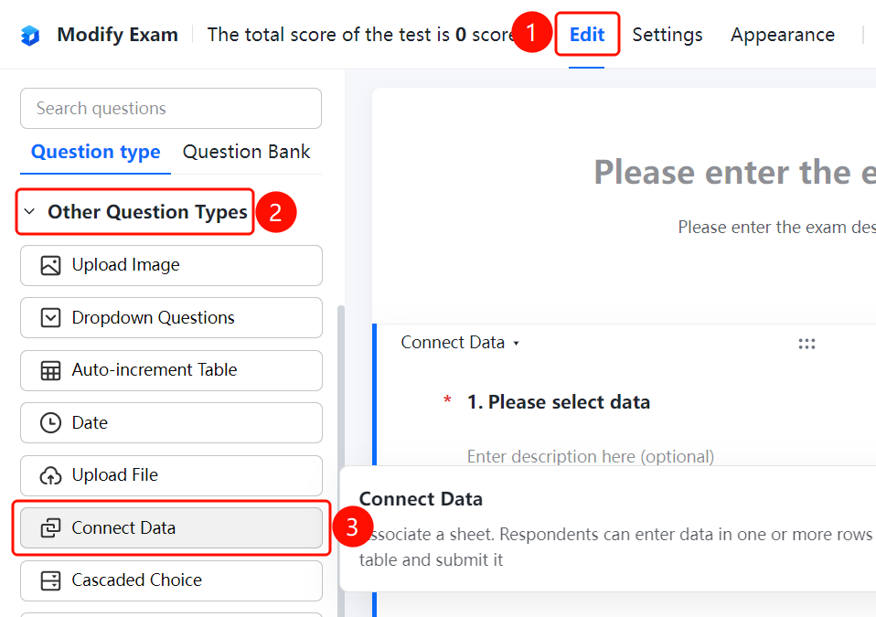Open the Connect Data type dropdown arrow
This screenshot has width=876, height=617.
tap(517, 344)
